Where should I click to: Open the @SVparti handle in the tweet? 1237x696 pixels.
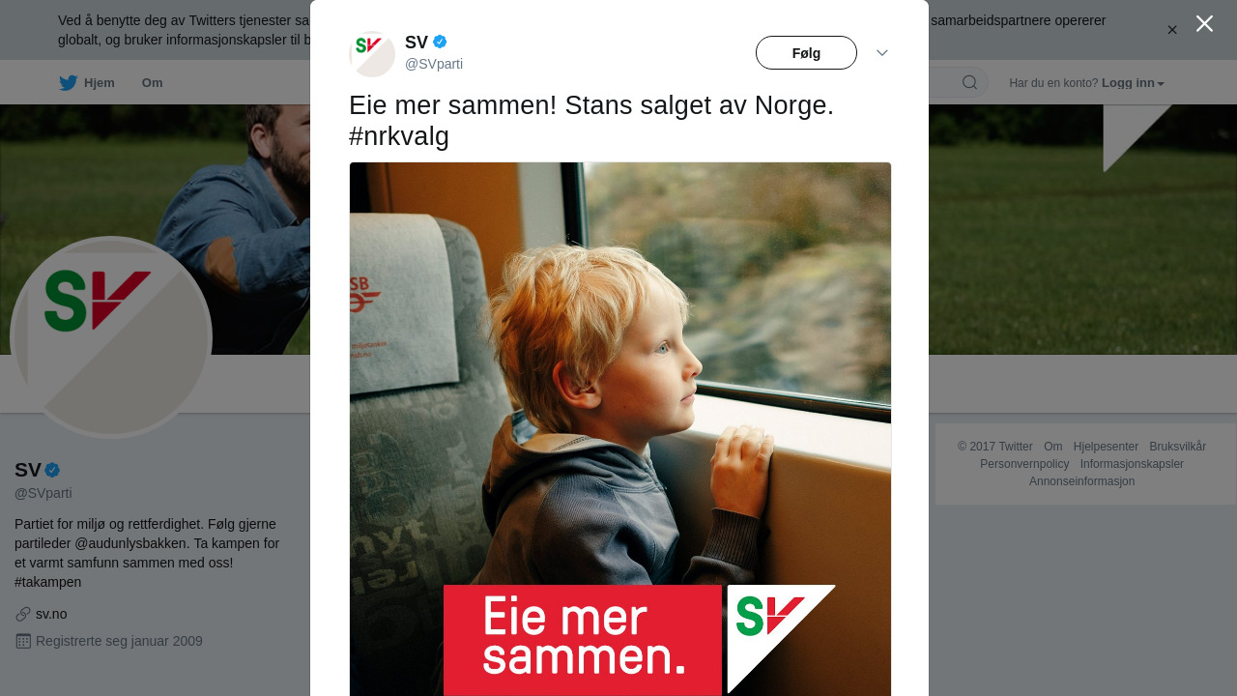click(x=434, y=64)
